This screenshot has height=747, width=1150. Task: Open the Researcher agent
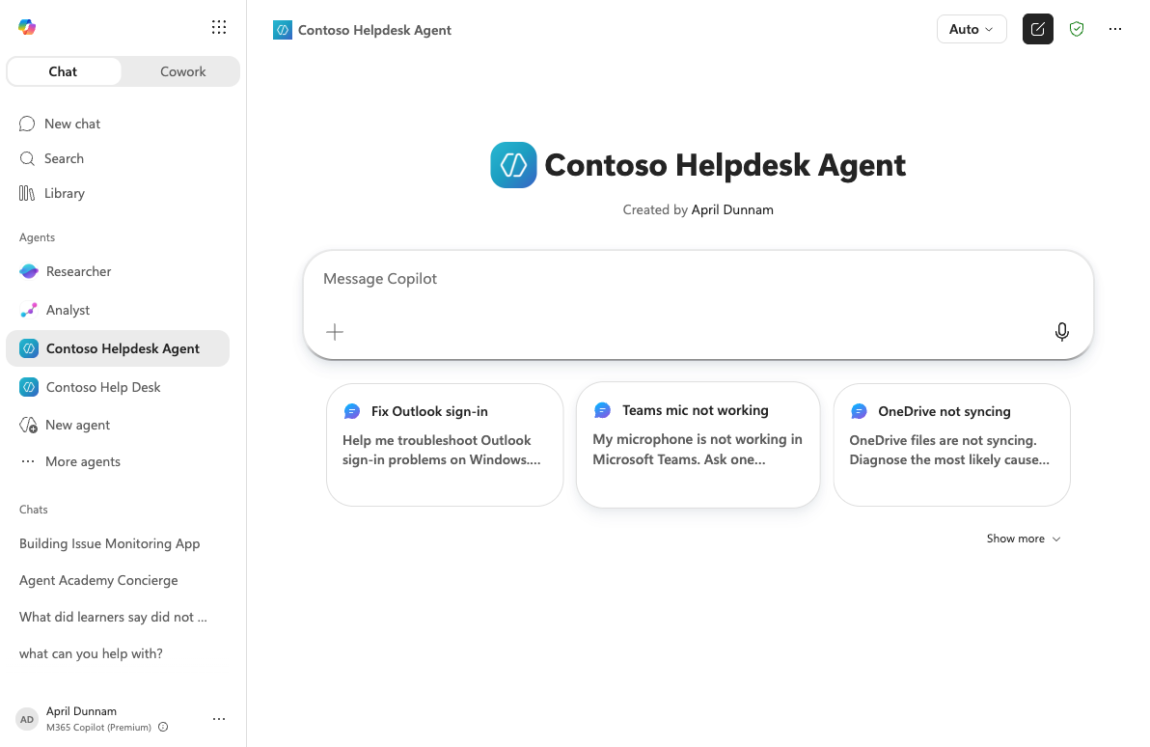click(118, 271)
